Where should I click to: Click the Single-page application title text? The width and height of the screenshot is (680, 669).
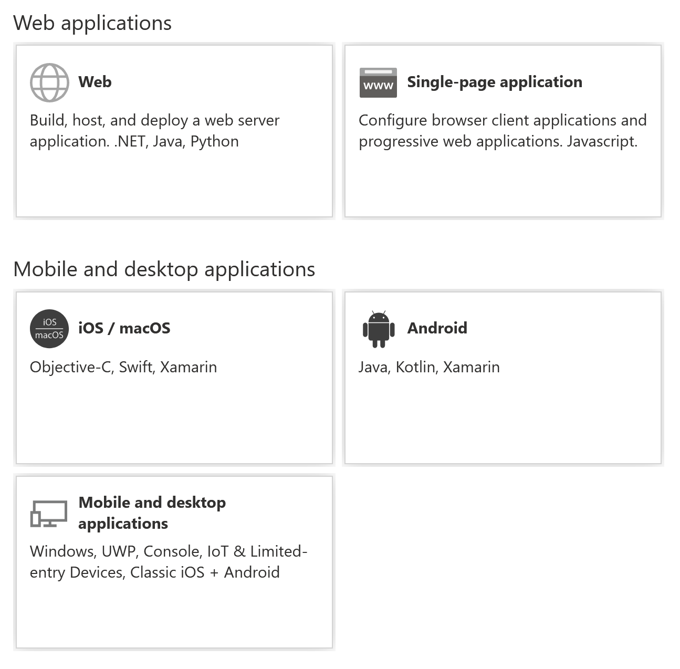[495, 82]
